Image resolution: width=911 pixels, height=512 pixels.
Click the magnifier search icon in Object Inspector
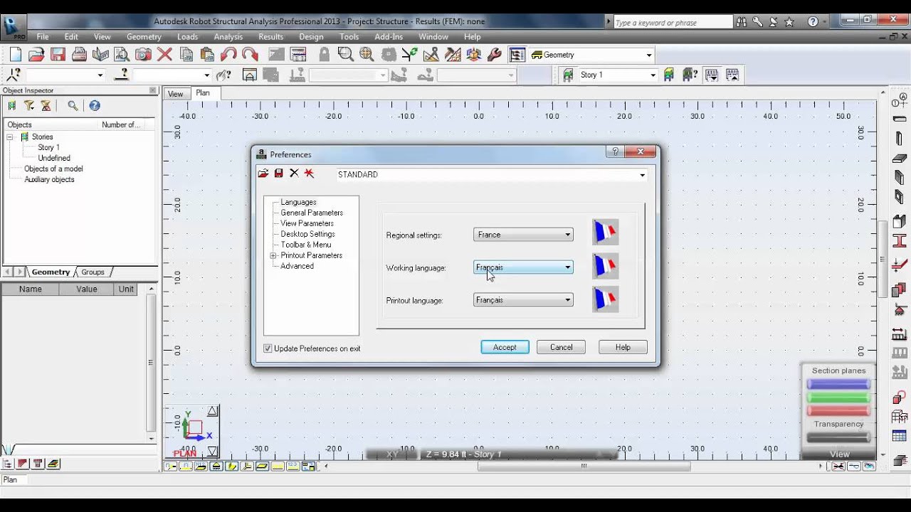73,105
